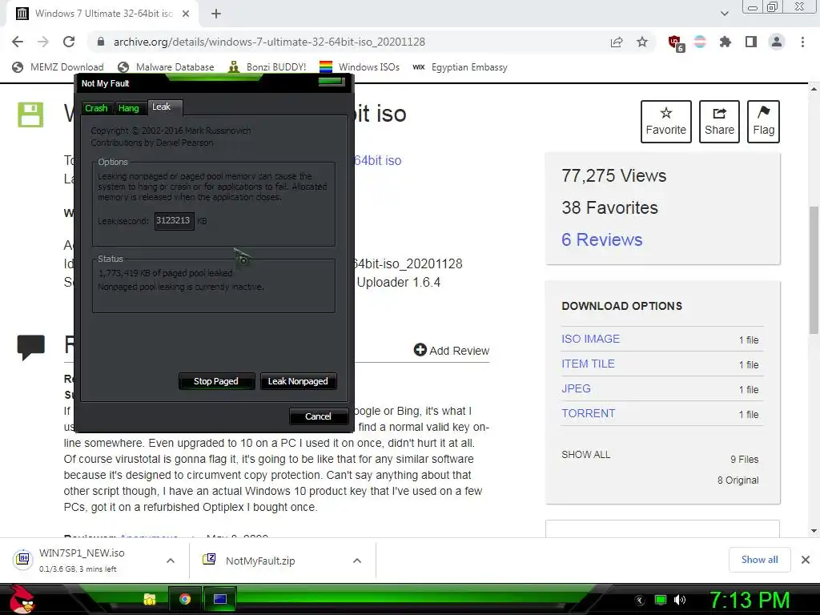The image size is (820, 615).
Task: Open the Egyptian Embassy bookmark
Action: coord(460,67)
